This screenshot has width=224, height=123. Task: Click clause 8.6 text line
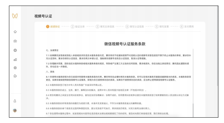point(98,109)
